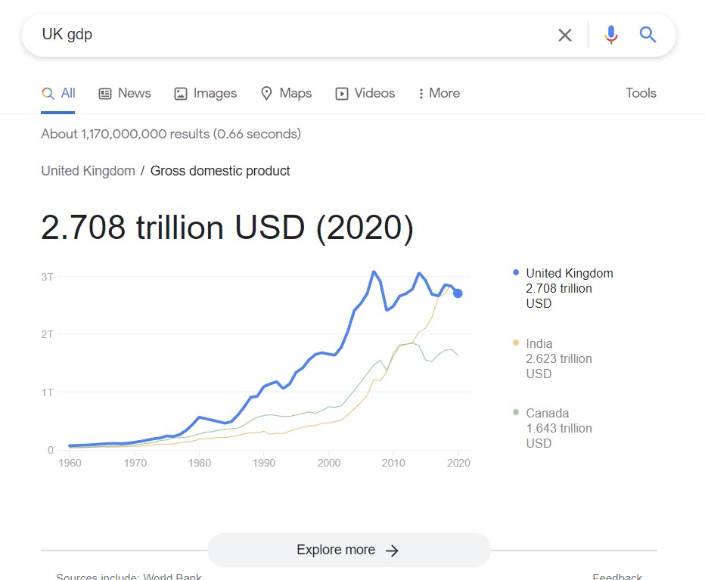Click the arrow on Explore more
The height and width of the screenshot is (580, 705).
[x=392, y=551]
